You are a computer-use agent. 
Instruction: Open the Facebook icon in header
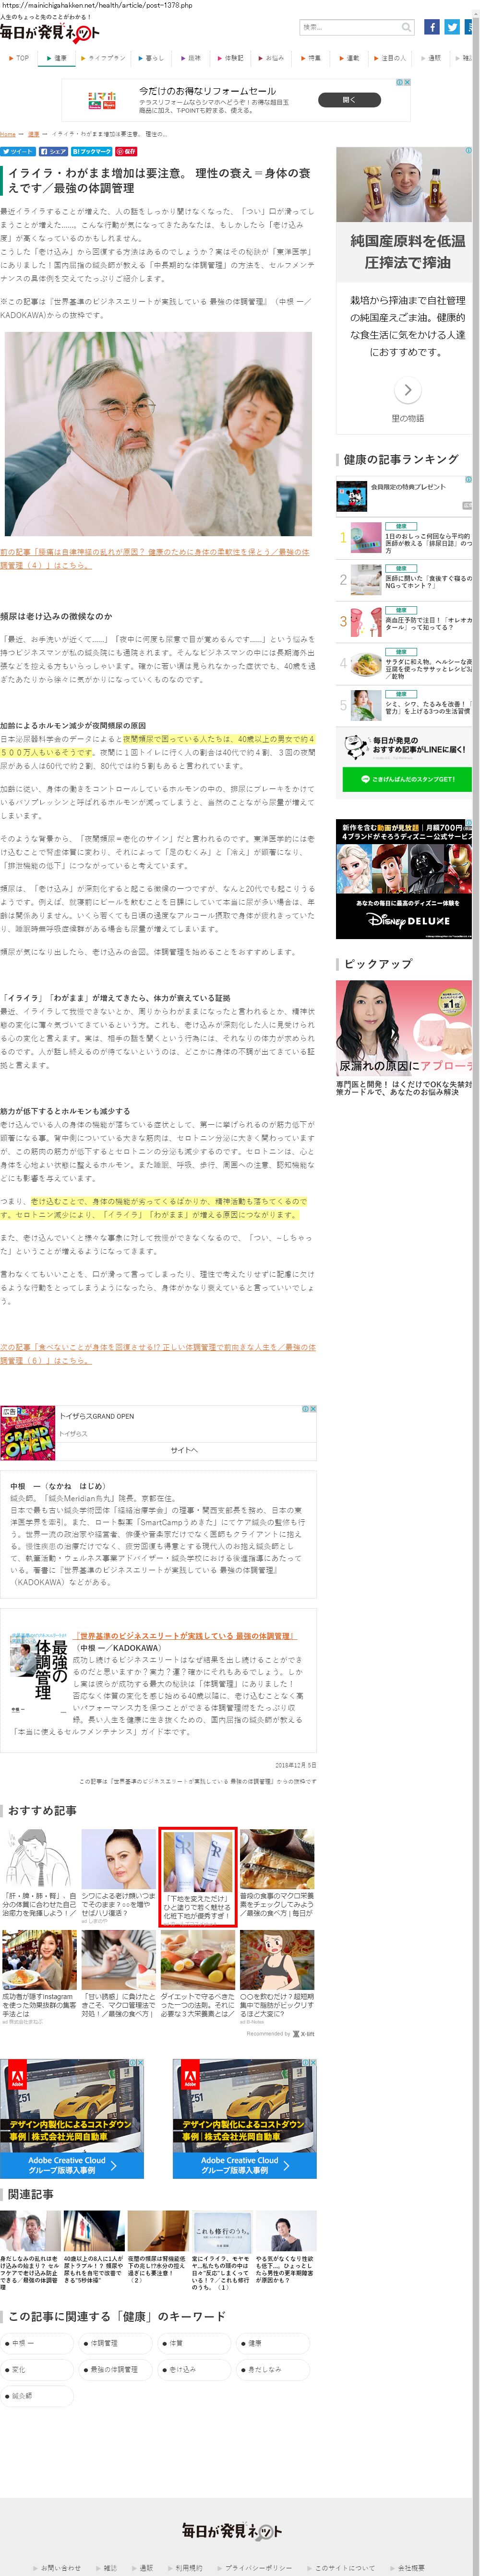point(432,27)
